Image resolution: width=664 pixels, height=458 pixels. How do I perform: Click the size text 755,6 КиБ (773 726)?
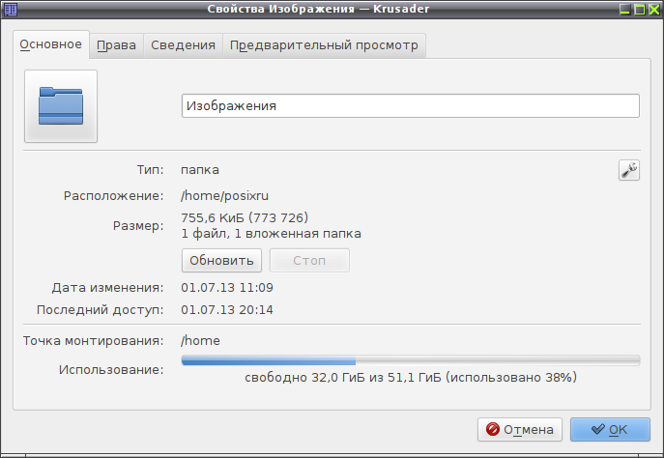245,218
